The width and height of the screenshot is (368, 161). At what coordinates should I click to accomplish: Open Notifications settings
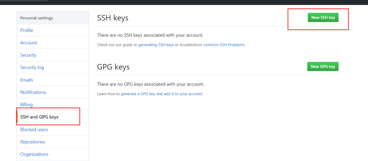[x=33, y=92]
